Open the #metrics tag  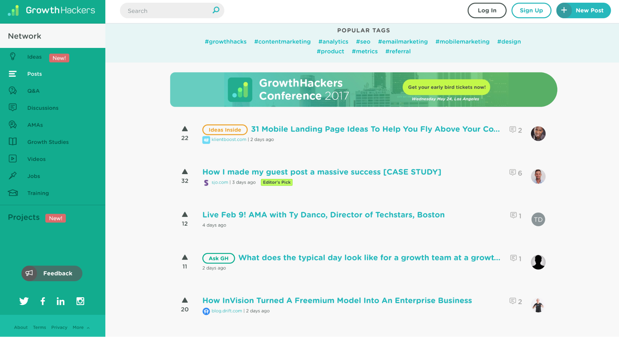click(x=364, y=51)
